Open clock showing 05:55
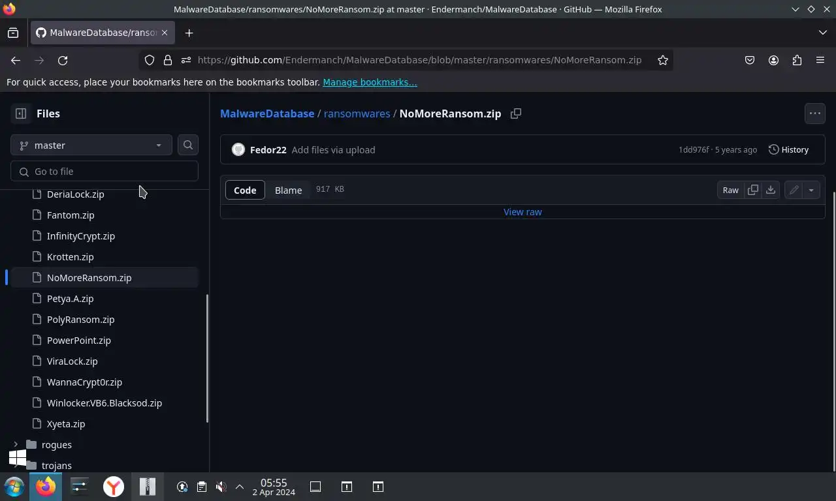The image size is (836, 501). [x=274, y=487]
